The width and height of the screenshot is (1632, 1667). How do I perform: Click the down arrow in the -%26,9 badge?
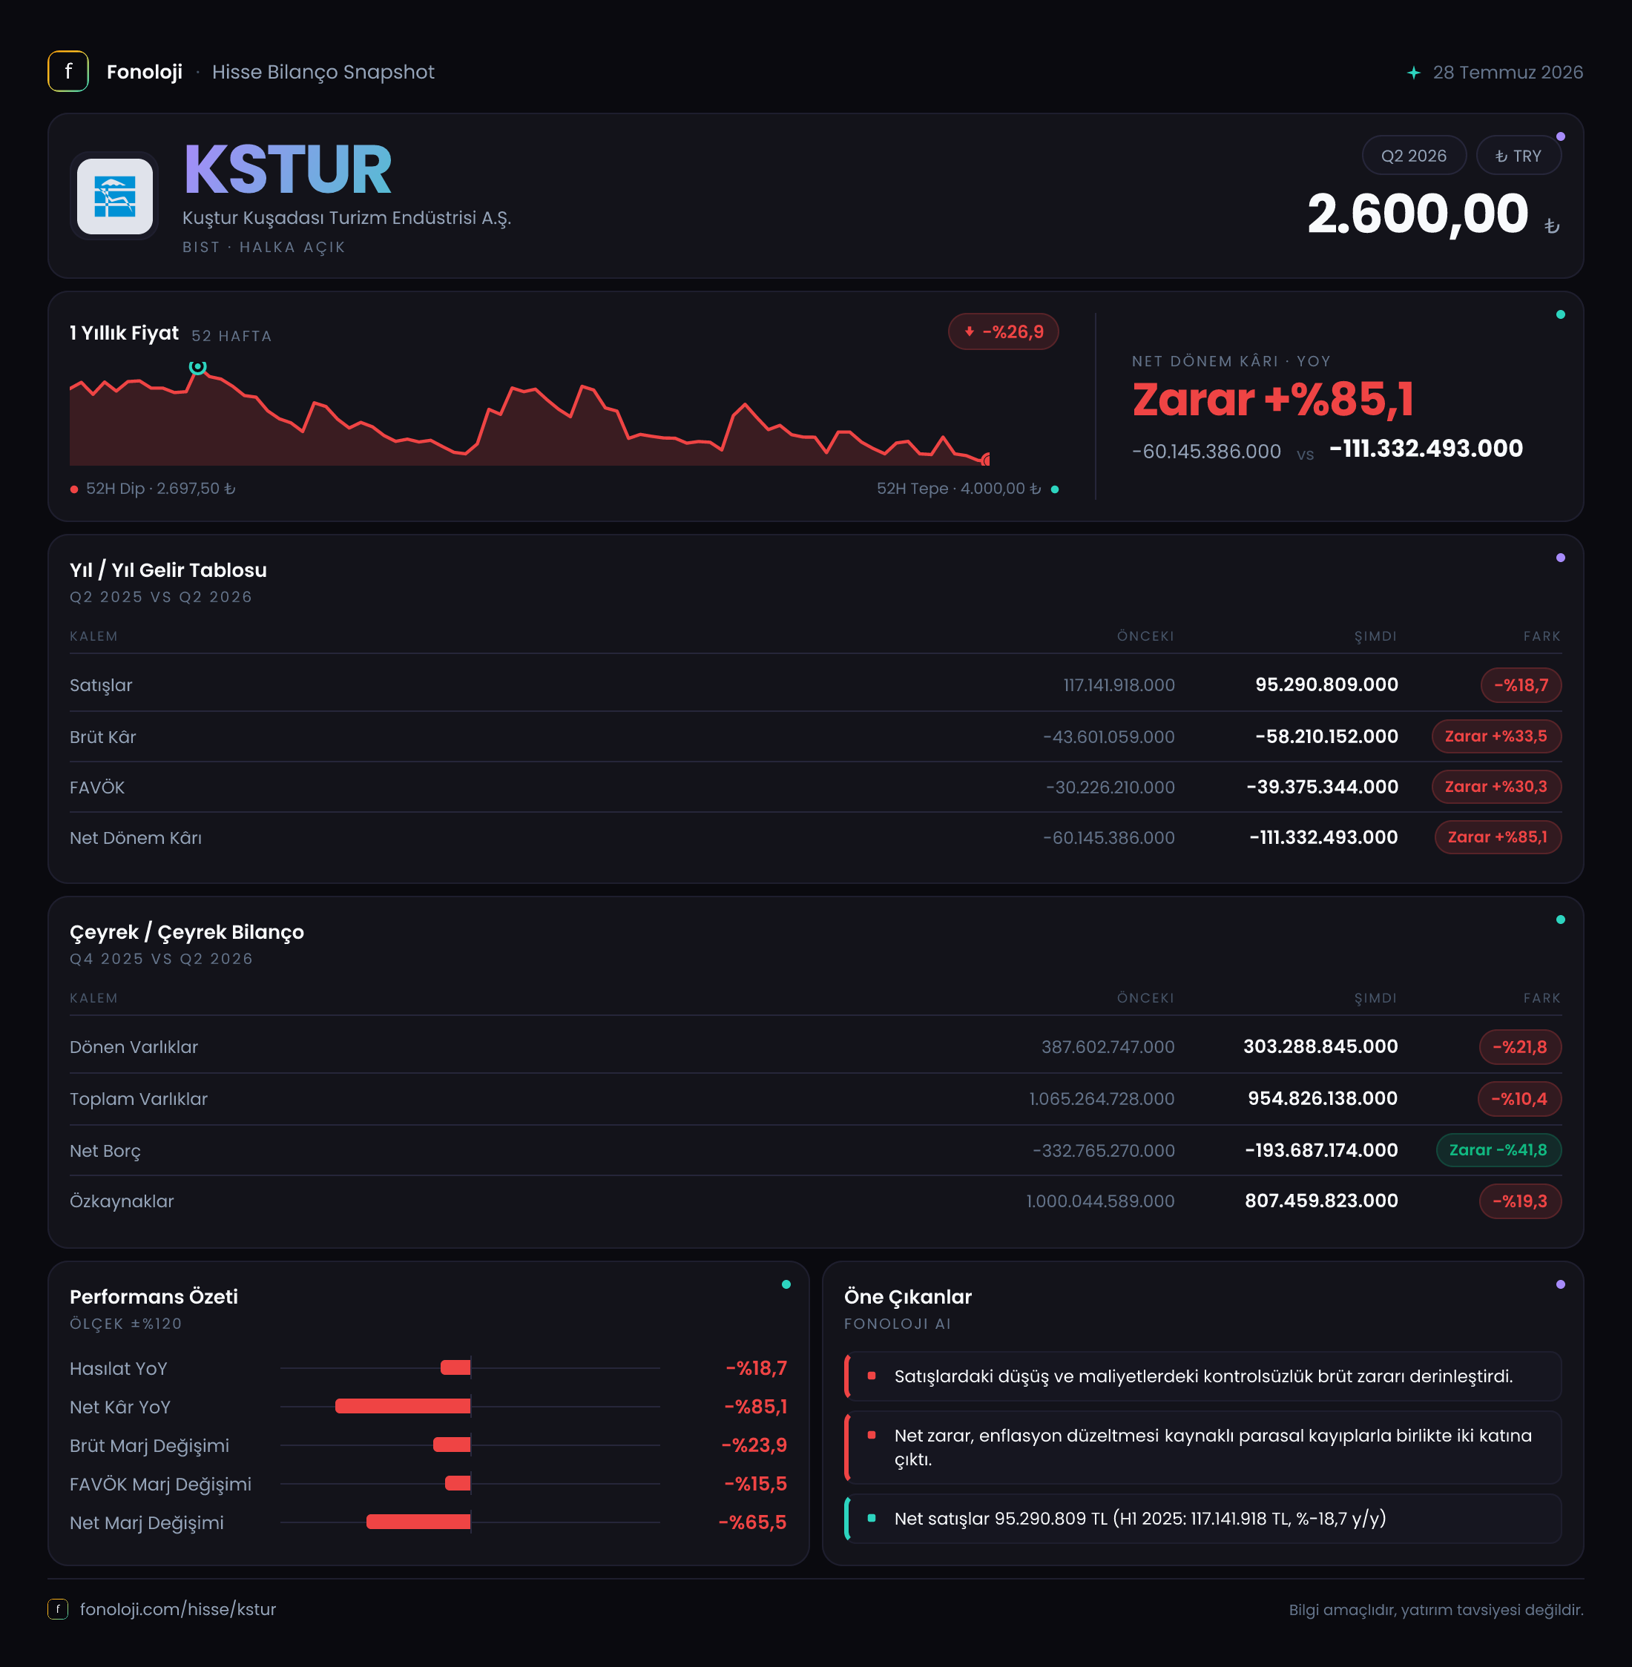[969, 331]
